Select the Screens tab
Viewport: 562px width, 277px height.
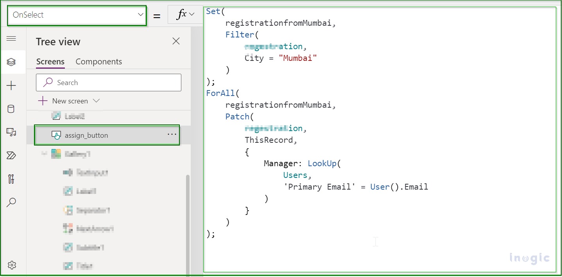pyautogui.click(x=50, y=61)
